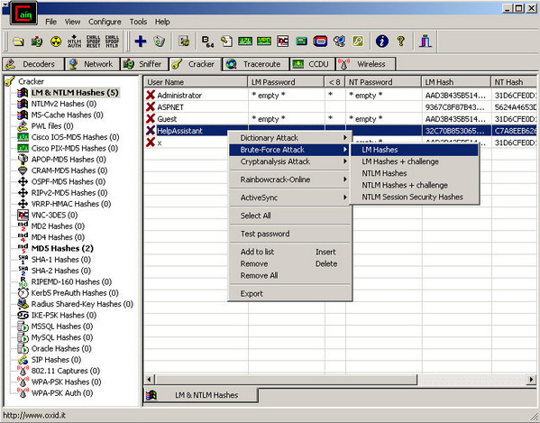Viewport: 540px width, 423px height.
Task: Click the recycle bin remove icon
Action: coord(159,41)
